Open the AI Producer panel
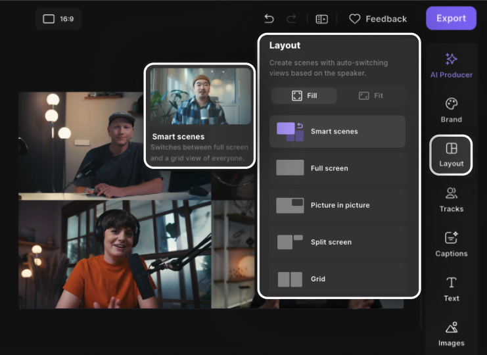 pyautogui.click(x=451, y=65)
